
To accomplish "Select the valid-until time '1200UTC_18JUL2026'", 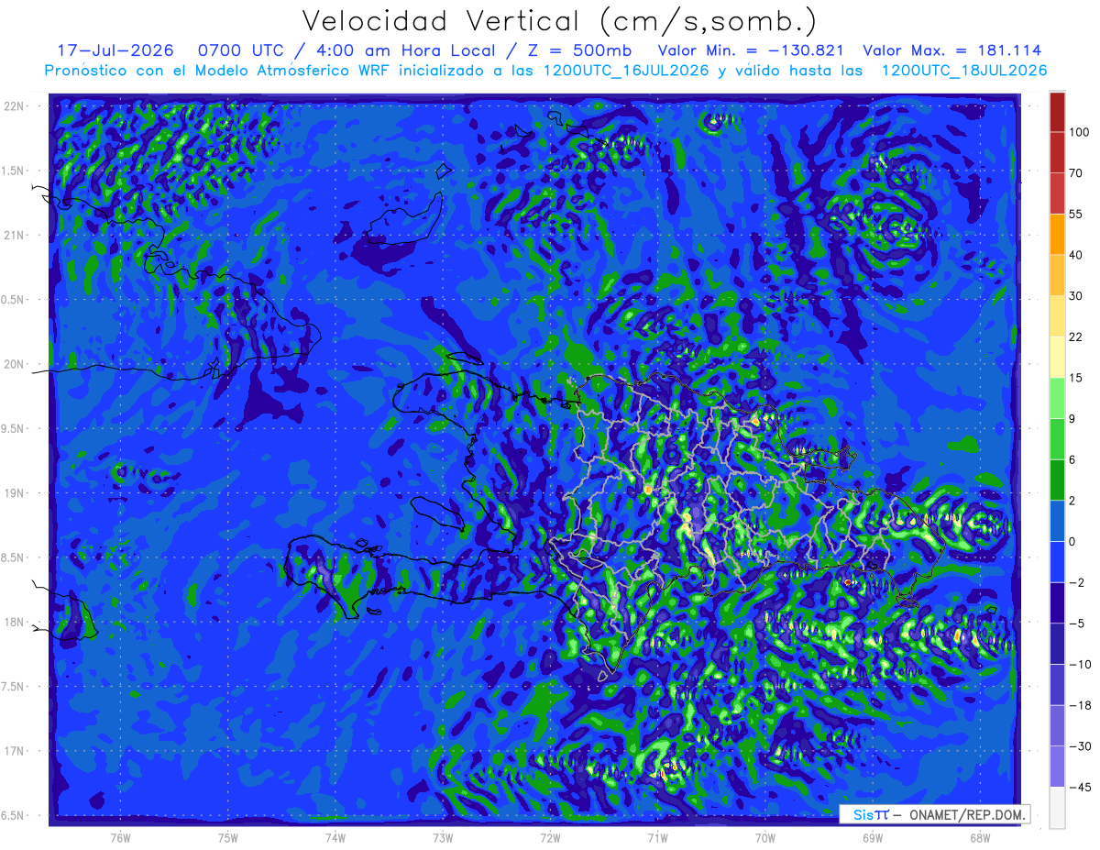I will pos(964,71).
